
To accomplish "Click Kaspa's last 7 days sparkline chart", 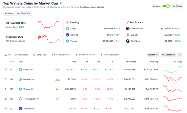I will [x=173, y=69].
